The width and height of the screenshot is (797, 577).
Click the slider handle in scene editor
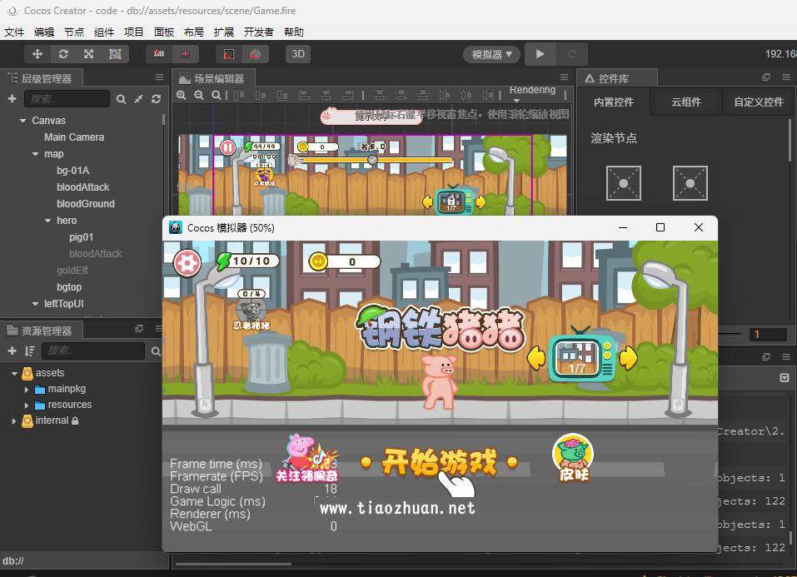(x=372, y=160)
